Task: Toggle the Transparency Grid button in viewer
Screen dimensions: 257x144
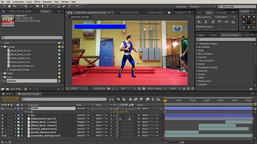Action: (144, 88)
